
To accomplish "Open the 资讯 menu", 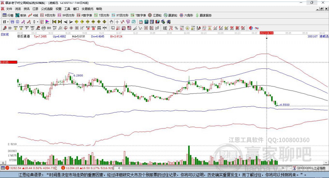I will [x=26, y=9].
